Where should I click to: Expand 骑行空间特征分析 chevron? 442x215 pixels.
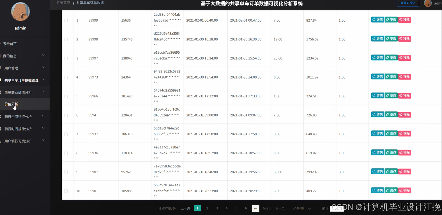click(x=43, y=116)
